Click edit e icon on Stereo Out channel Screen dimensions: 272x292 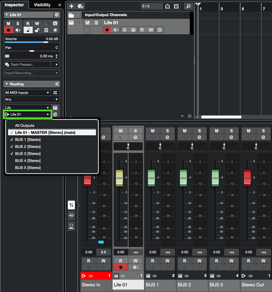[263, 137]
